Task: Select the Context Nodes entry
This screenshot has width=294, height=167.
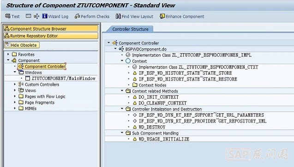Action: [x=152, y=85]
